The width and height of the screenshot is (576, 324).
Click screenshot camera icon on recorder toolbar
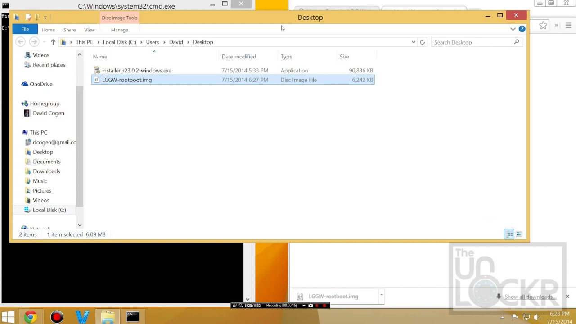click(310, 306)
